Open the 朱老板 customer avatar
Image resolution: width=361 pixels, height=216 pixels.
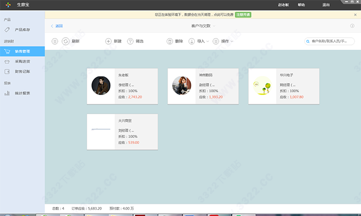[101, 85]
